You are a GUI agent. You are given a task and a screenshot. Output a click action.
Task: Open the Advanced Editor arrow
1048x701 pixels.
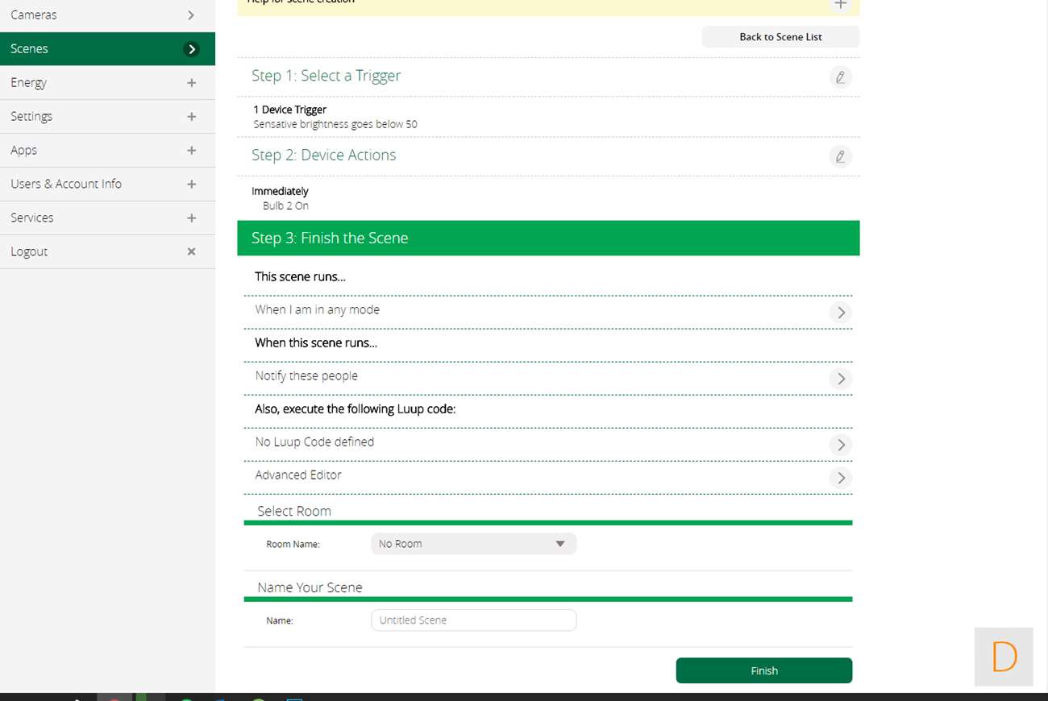840,478
